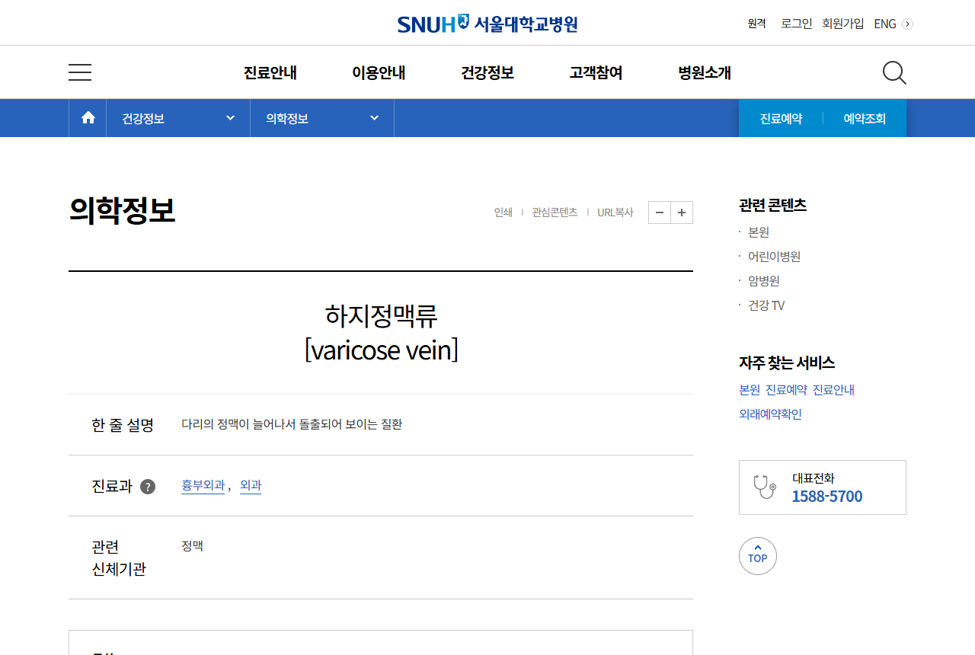The height and width of the screenshot is (655, 975).
Task: Click 진료예약 under 자주 찾는 서비스
Action: click(786, 390)
